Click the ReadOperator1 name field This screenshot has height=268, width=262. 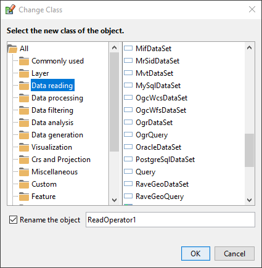(x=170, y=220)
